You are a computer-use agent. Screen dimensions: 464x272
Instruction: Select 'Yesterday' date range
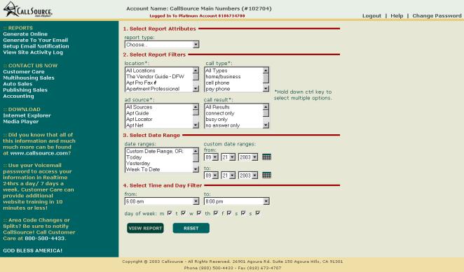(159, 164)
